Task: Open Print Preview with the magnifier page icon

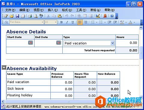Action: tap(35, 16)
